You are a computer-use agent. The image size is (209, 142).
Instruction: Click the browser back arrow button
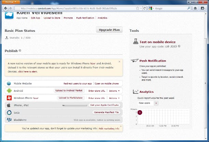click(5, 9)
